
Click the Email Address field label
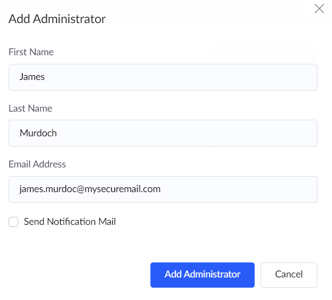pyautogui.click(x=37, y=164)
